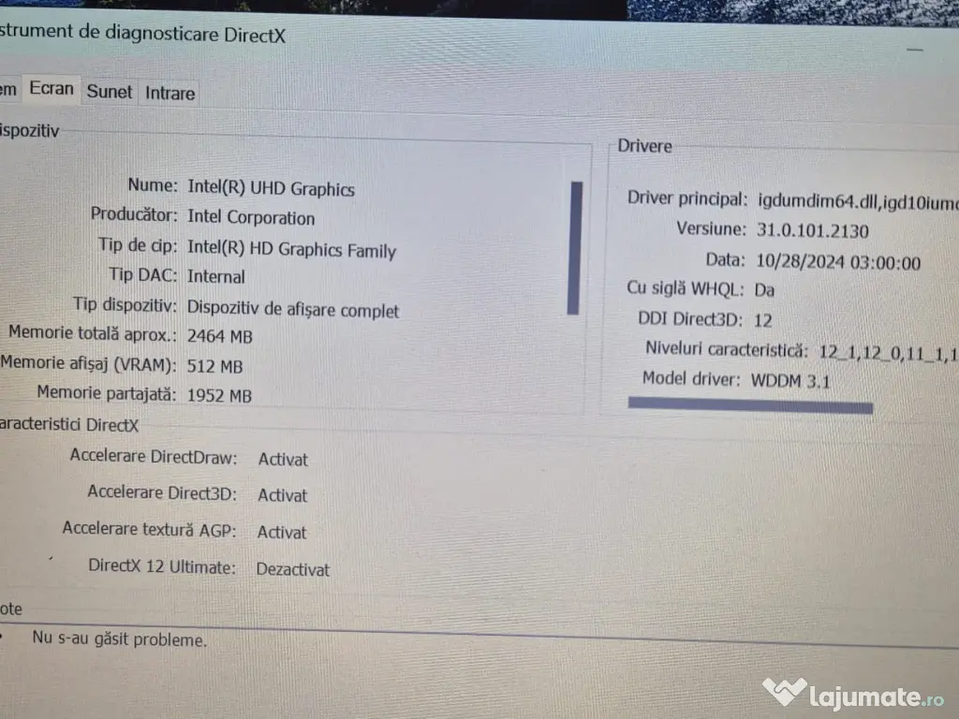Click the note Nu s-au găsit probleme
Image resolution: width=959 pixels, height=719 pixels.
click(x=119, y=640)
